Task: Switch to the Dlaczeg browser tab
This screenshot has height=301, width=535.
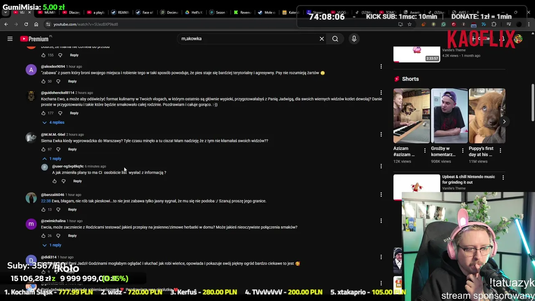Action: tap(71, 13)
